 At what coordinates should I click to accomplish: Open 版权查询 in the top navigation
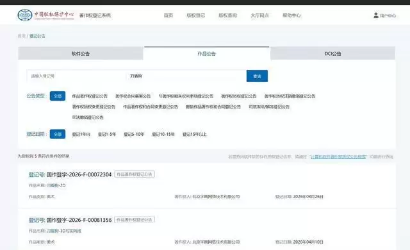click(228, 15)
